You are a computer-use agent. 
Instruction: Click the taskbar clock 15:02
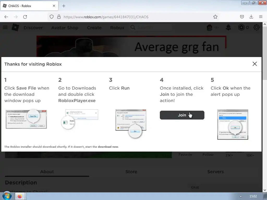click(x=253, y=196)
